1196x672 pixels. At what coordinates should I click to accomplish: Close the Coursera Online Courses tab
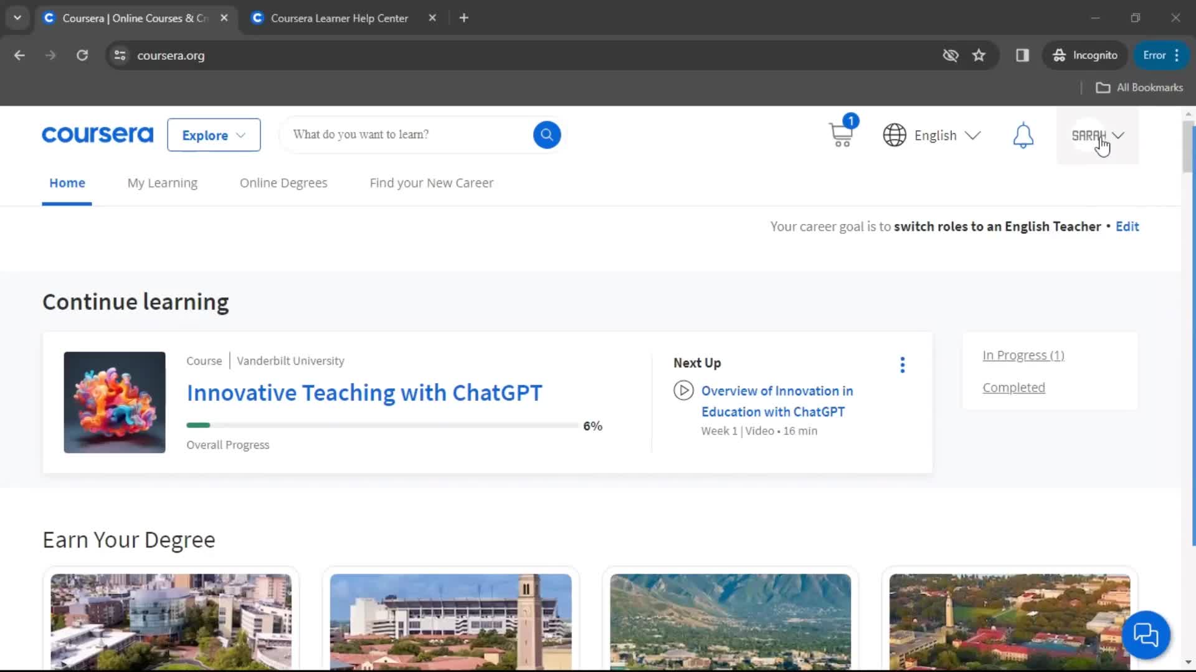224,18
